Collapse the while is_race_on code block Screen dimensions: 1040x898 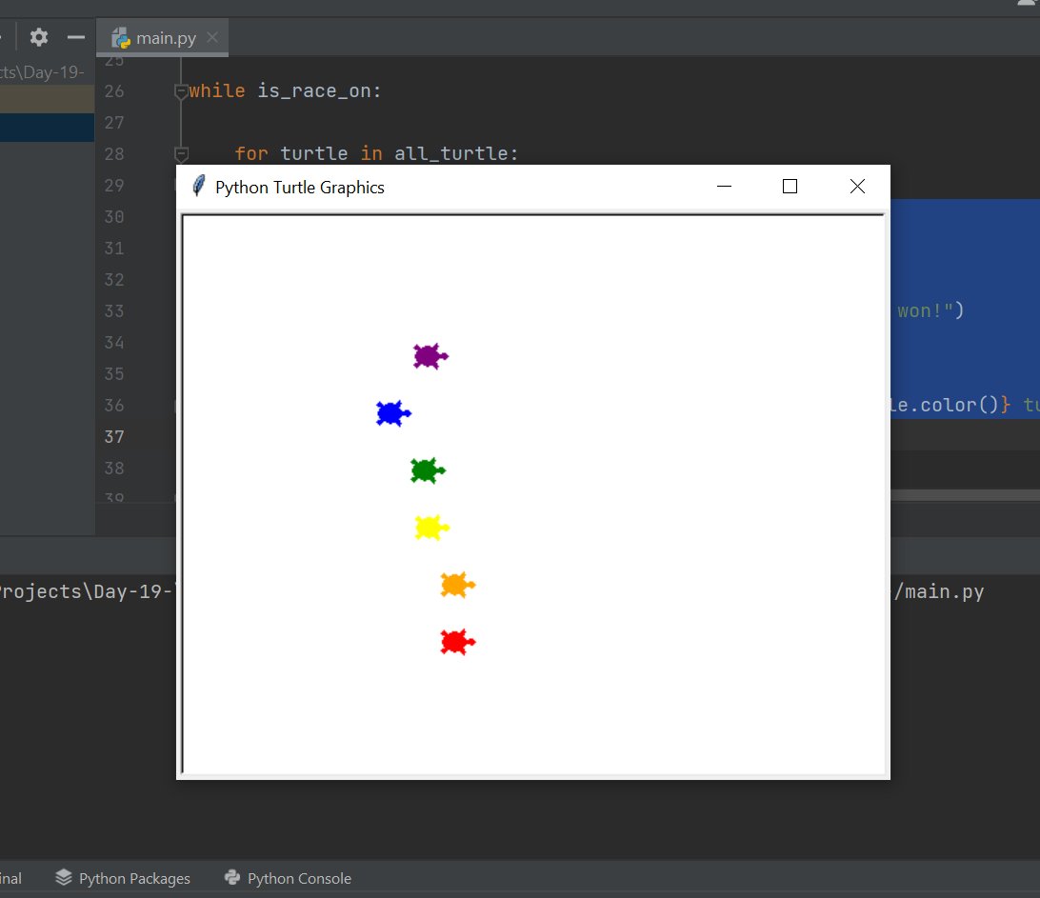point(181,91)
